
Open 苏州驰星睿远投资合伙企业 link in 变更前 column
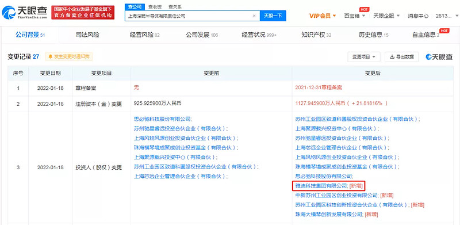coord(181,128)
